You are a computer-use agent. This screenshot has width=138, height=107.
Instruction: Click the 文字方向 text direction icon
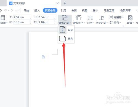tap(102, 18)
